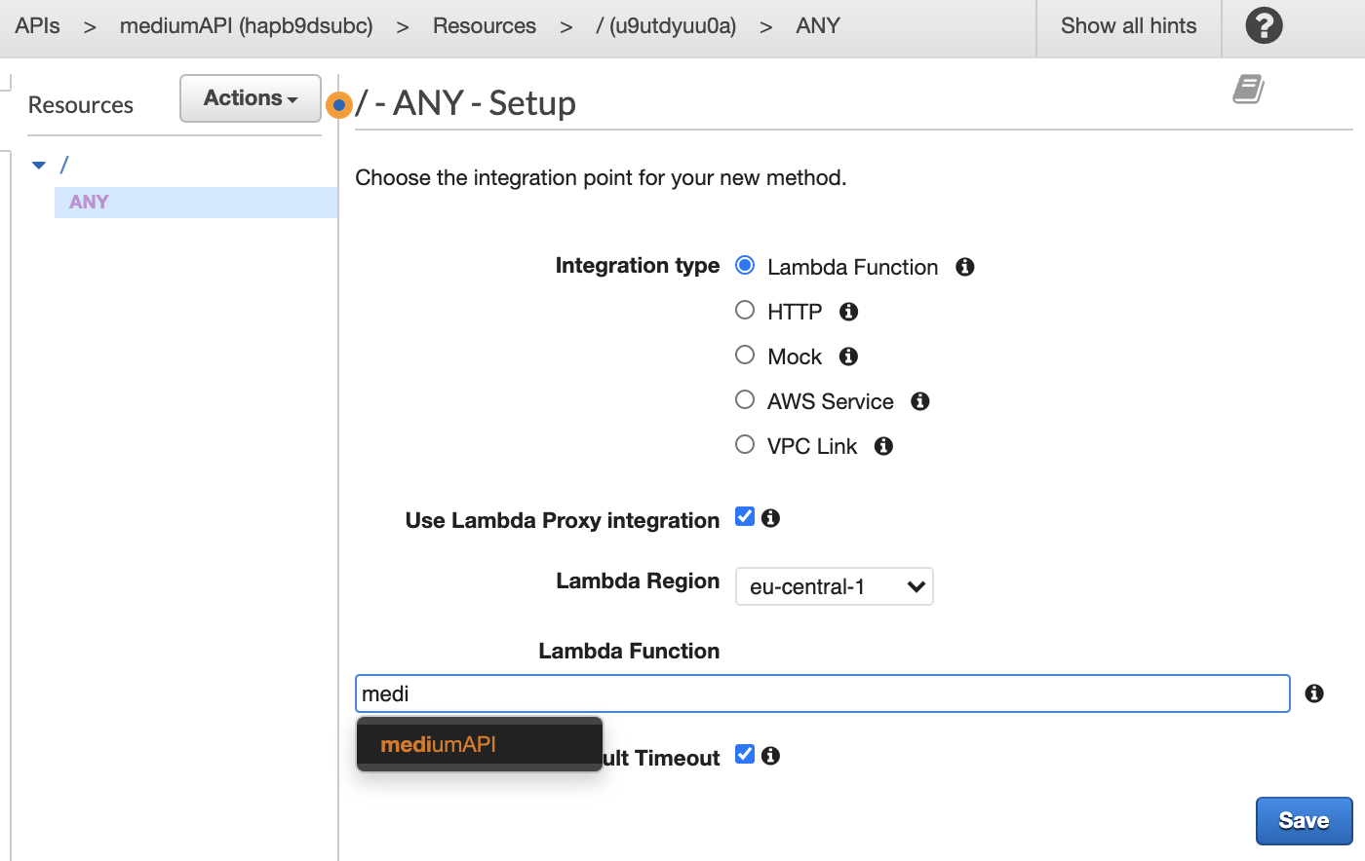Screen dimensions: 1365x861
Task: Toggle Use Default Timeout checkbox
Action: point(745,754)
